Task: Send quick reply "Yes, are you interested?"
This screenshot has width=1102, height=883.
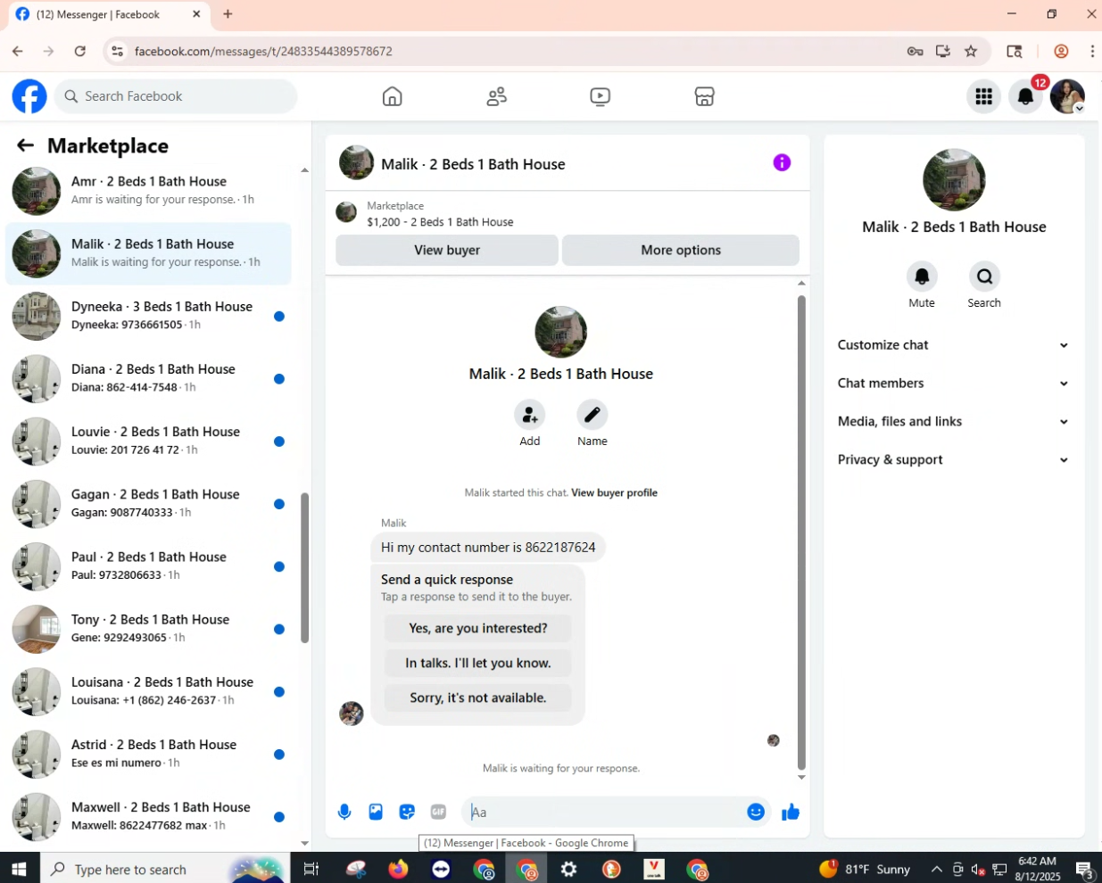Action: tap(478, 629)
